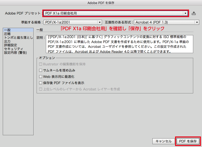The height and width of the screenshot is (147, 202).
Task: Click the save preset icon beside preset dropdown
Action: tap(194, 13)
